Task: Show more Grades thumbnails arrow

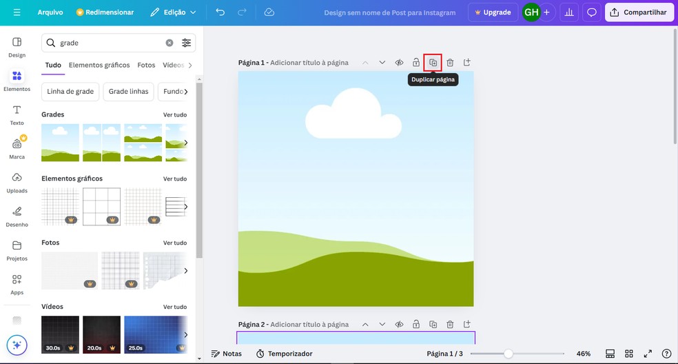Action: 186,143
